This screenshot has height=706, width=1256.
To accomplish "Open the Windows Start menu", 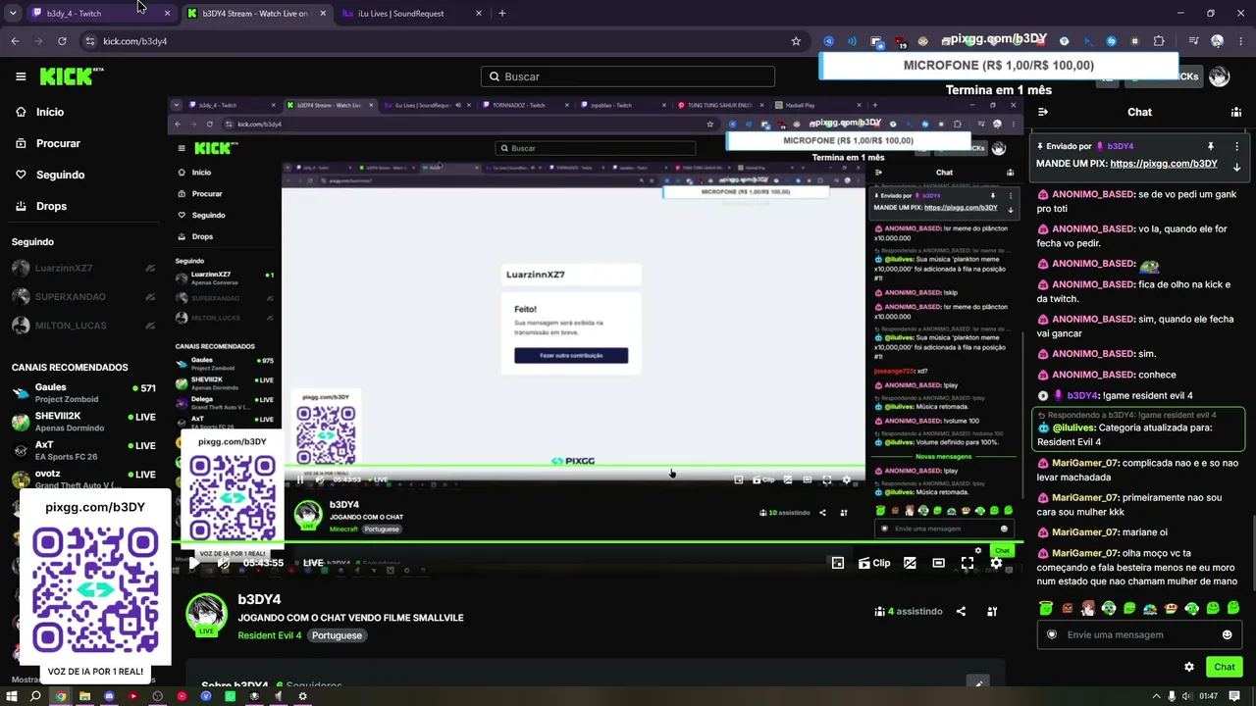I will [12, 696].
